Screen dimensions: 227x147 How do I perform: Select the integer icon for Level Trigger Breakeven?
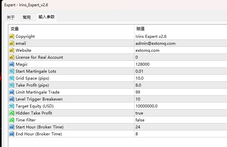(x=12, y=99)
